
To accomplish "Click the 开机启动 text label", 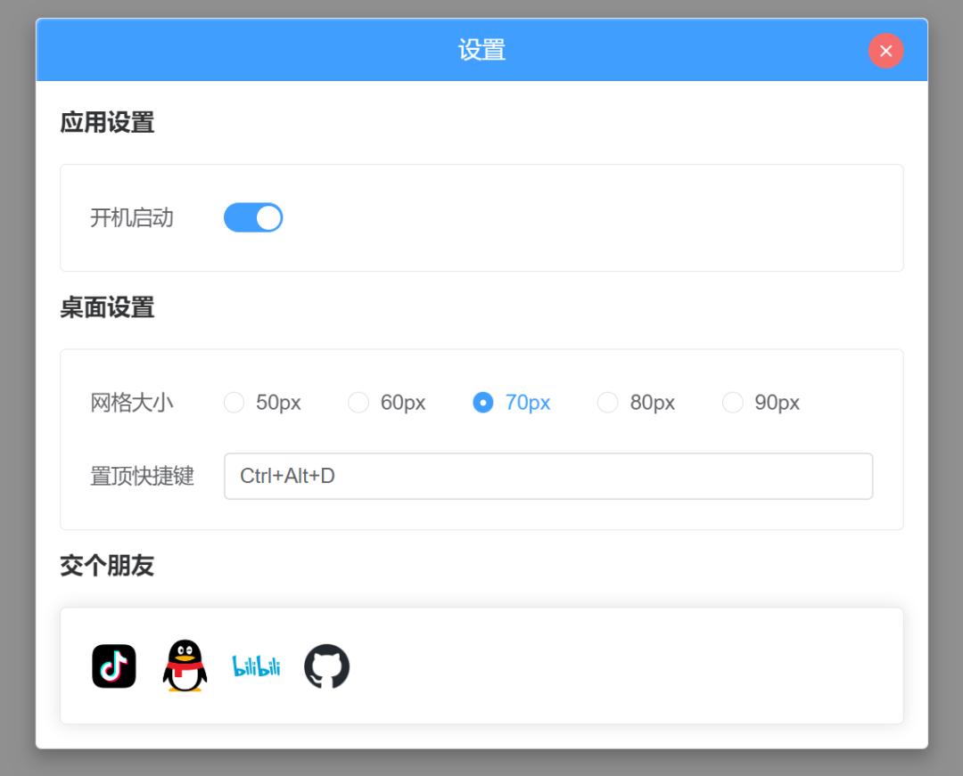I will (x=134, y=217).
